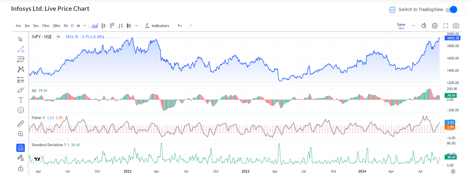Select the 1h time interval
The image size is (471, 175).
point(65,26)
